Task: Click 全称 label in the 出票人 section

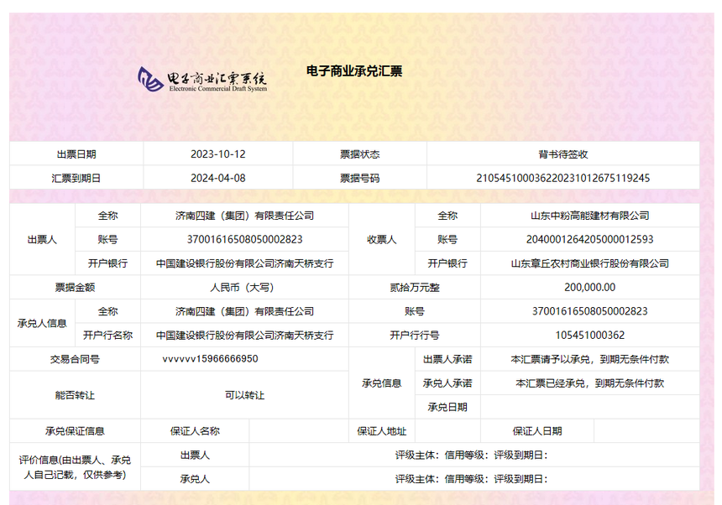Action: (x=107, y=216)
